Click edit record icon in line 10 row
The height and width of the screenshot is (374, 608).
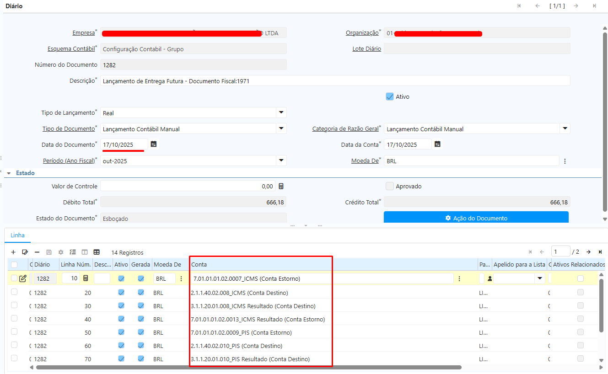click(23, 278)
